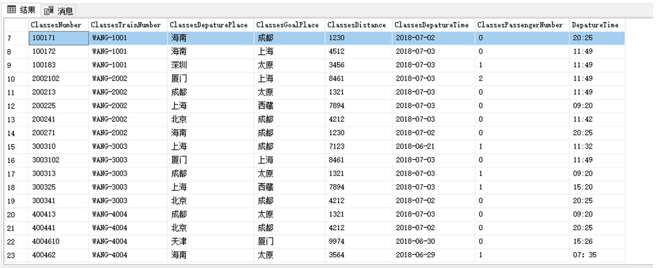
Task: Click the ClassesDistance column header
Action: [358, 25]
